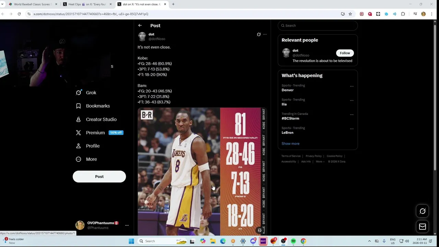The image size is (439, 247).
Task: Click the Grok explain icon on post
Action: 259,34
